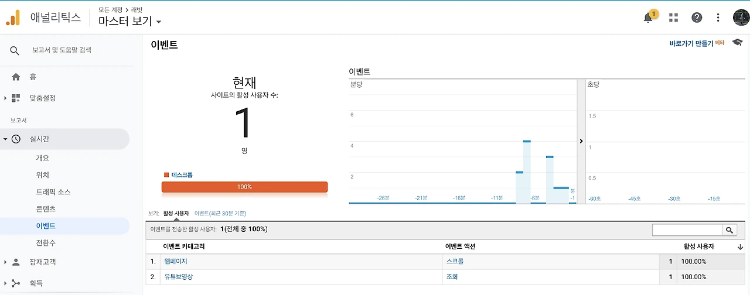Image resolution: width=750 pixels, height=295 pixels.
Task: Open the 콘텐츠 report
Action: click(46, 208)
